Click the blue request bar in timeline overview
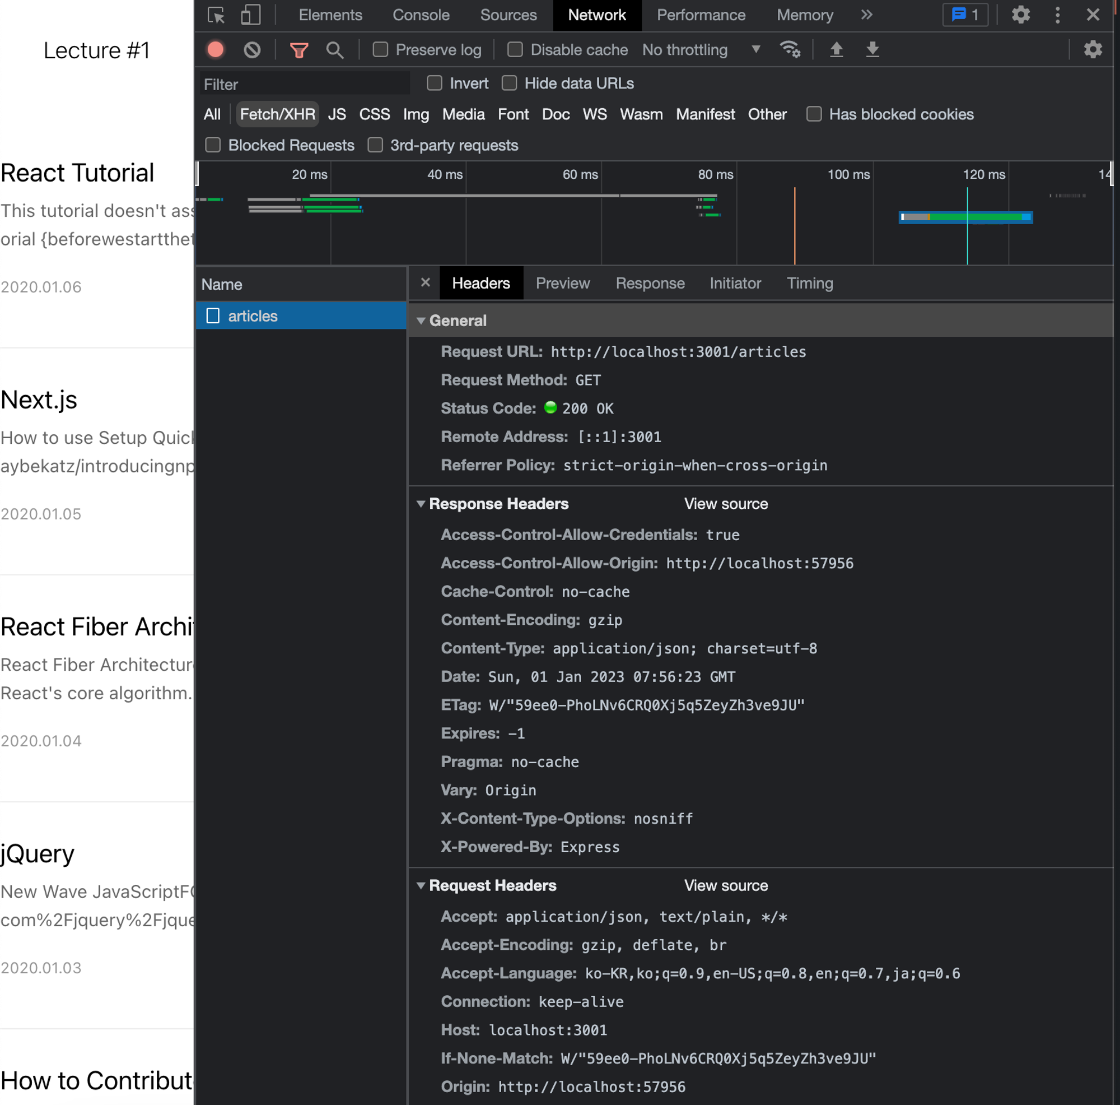 pyautogui.click(x=965, y=217)
